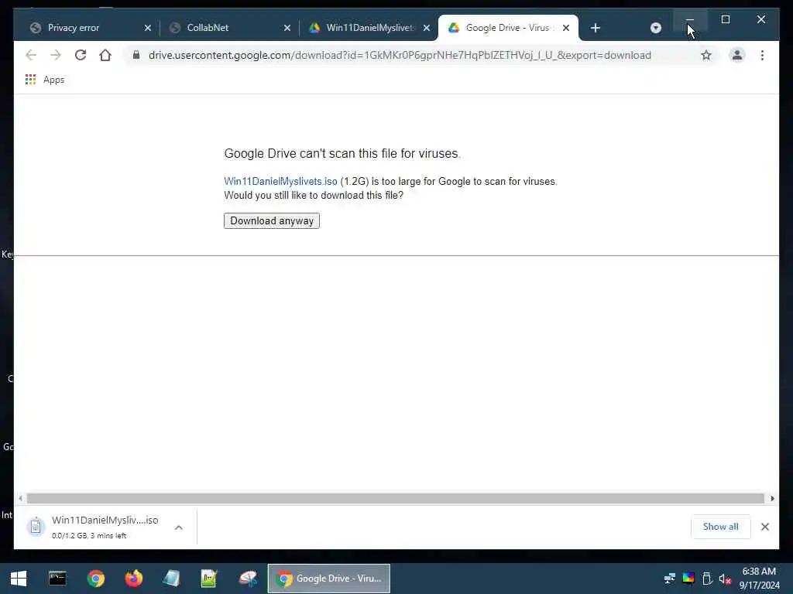
Task: Close the Google Drive Virus tab
Action: click(x=566, y=28)
